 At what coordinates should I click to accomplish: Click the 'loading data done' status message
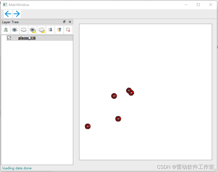point(17,168)
